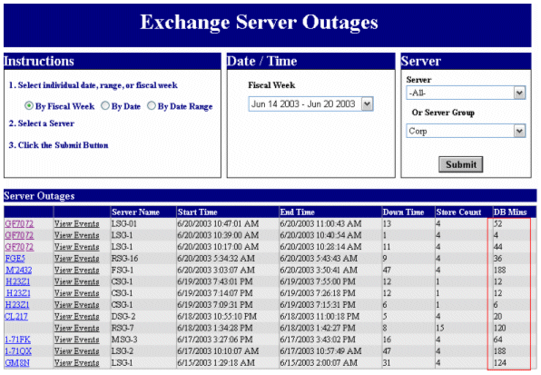Click the store count 15 cell
541x375 pixels.
(x=440, y=328)
